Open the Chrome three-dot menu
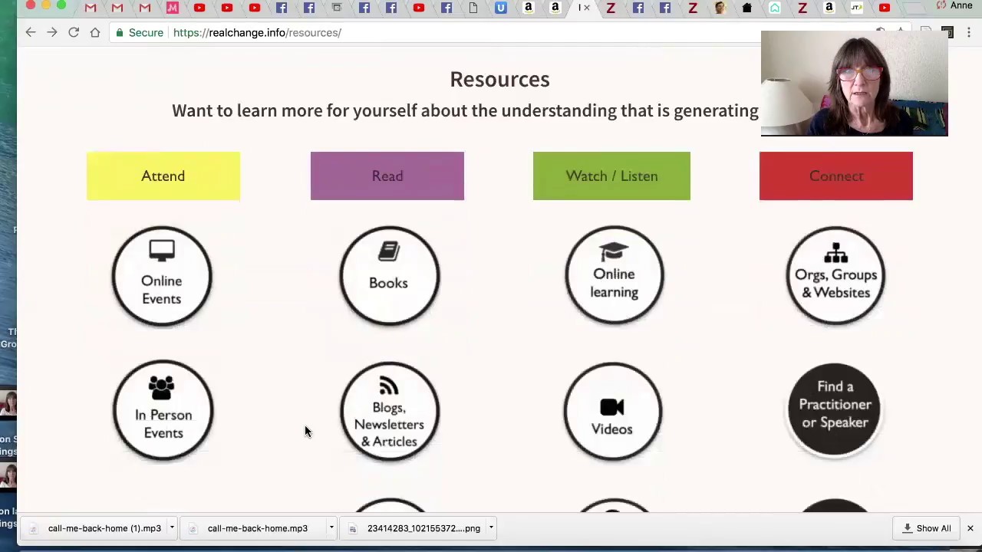 [969, 32]
